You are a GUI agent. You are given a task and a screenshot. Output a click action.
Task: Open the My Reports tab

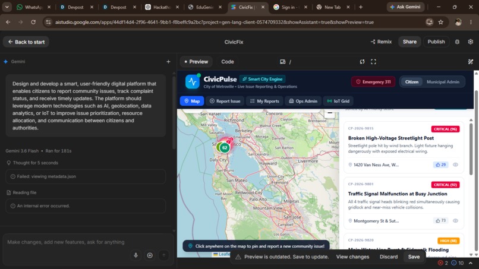264,101
